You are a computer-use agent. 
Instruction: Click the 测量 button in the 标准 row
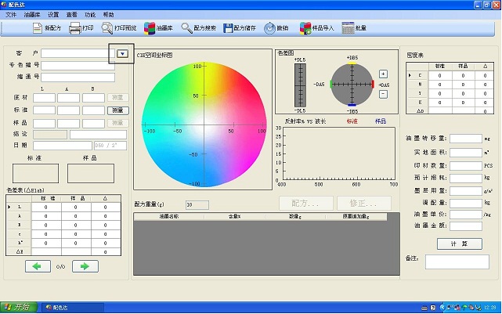tap(116, 110)
